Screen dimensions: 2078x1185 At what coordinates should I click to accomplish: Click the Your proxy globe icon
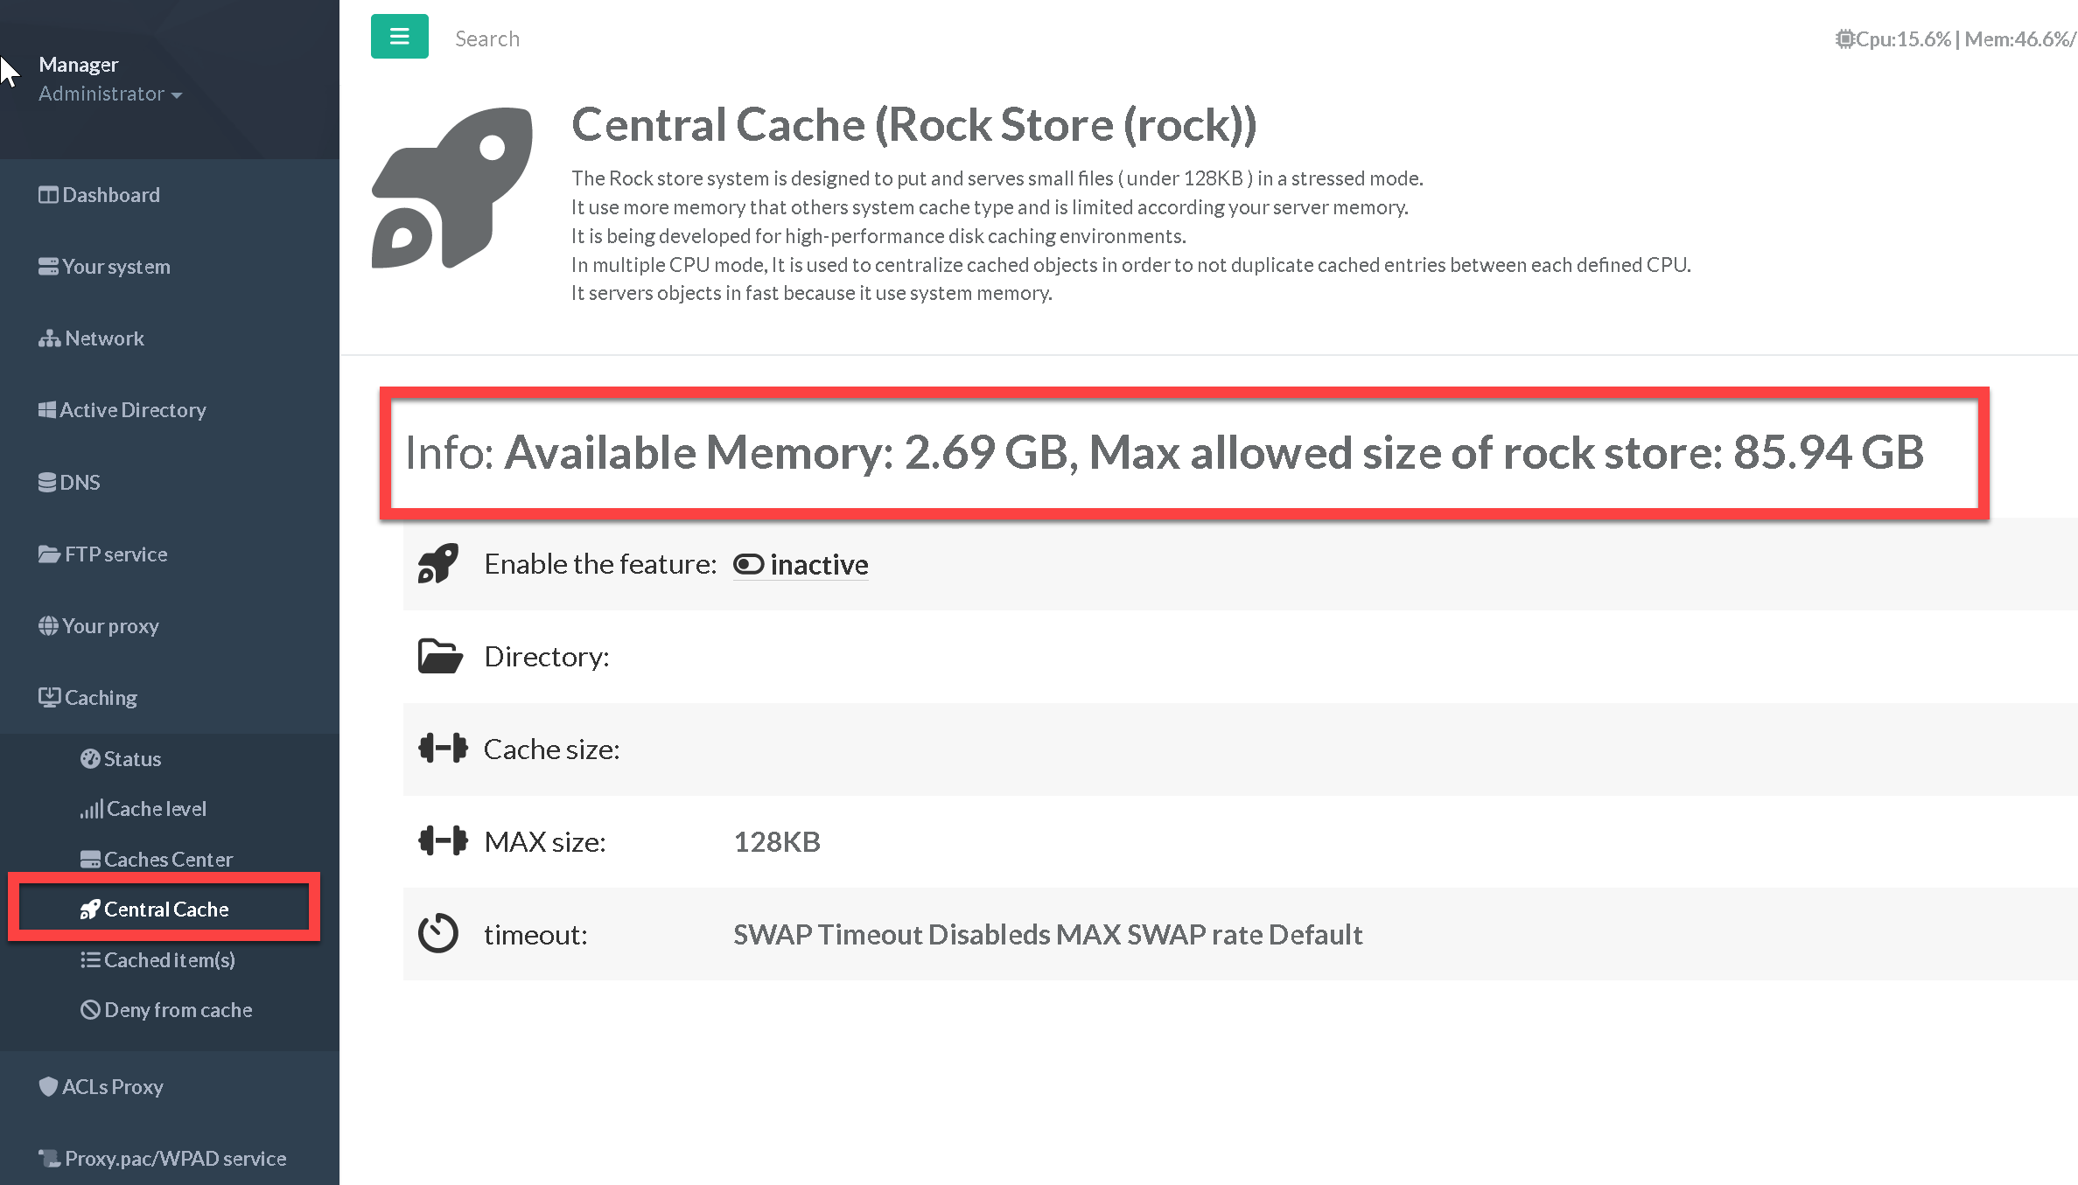(48, 626)
